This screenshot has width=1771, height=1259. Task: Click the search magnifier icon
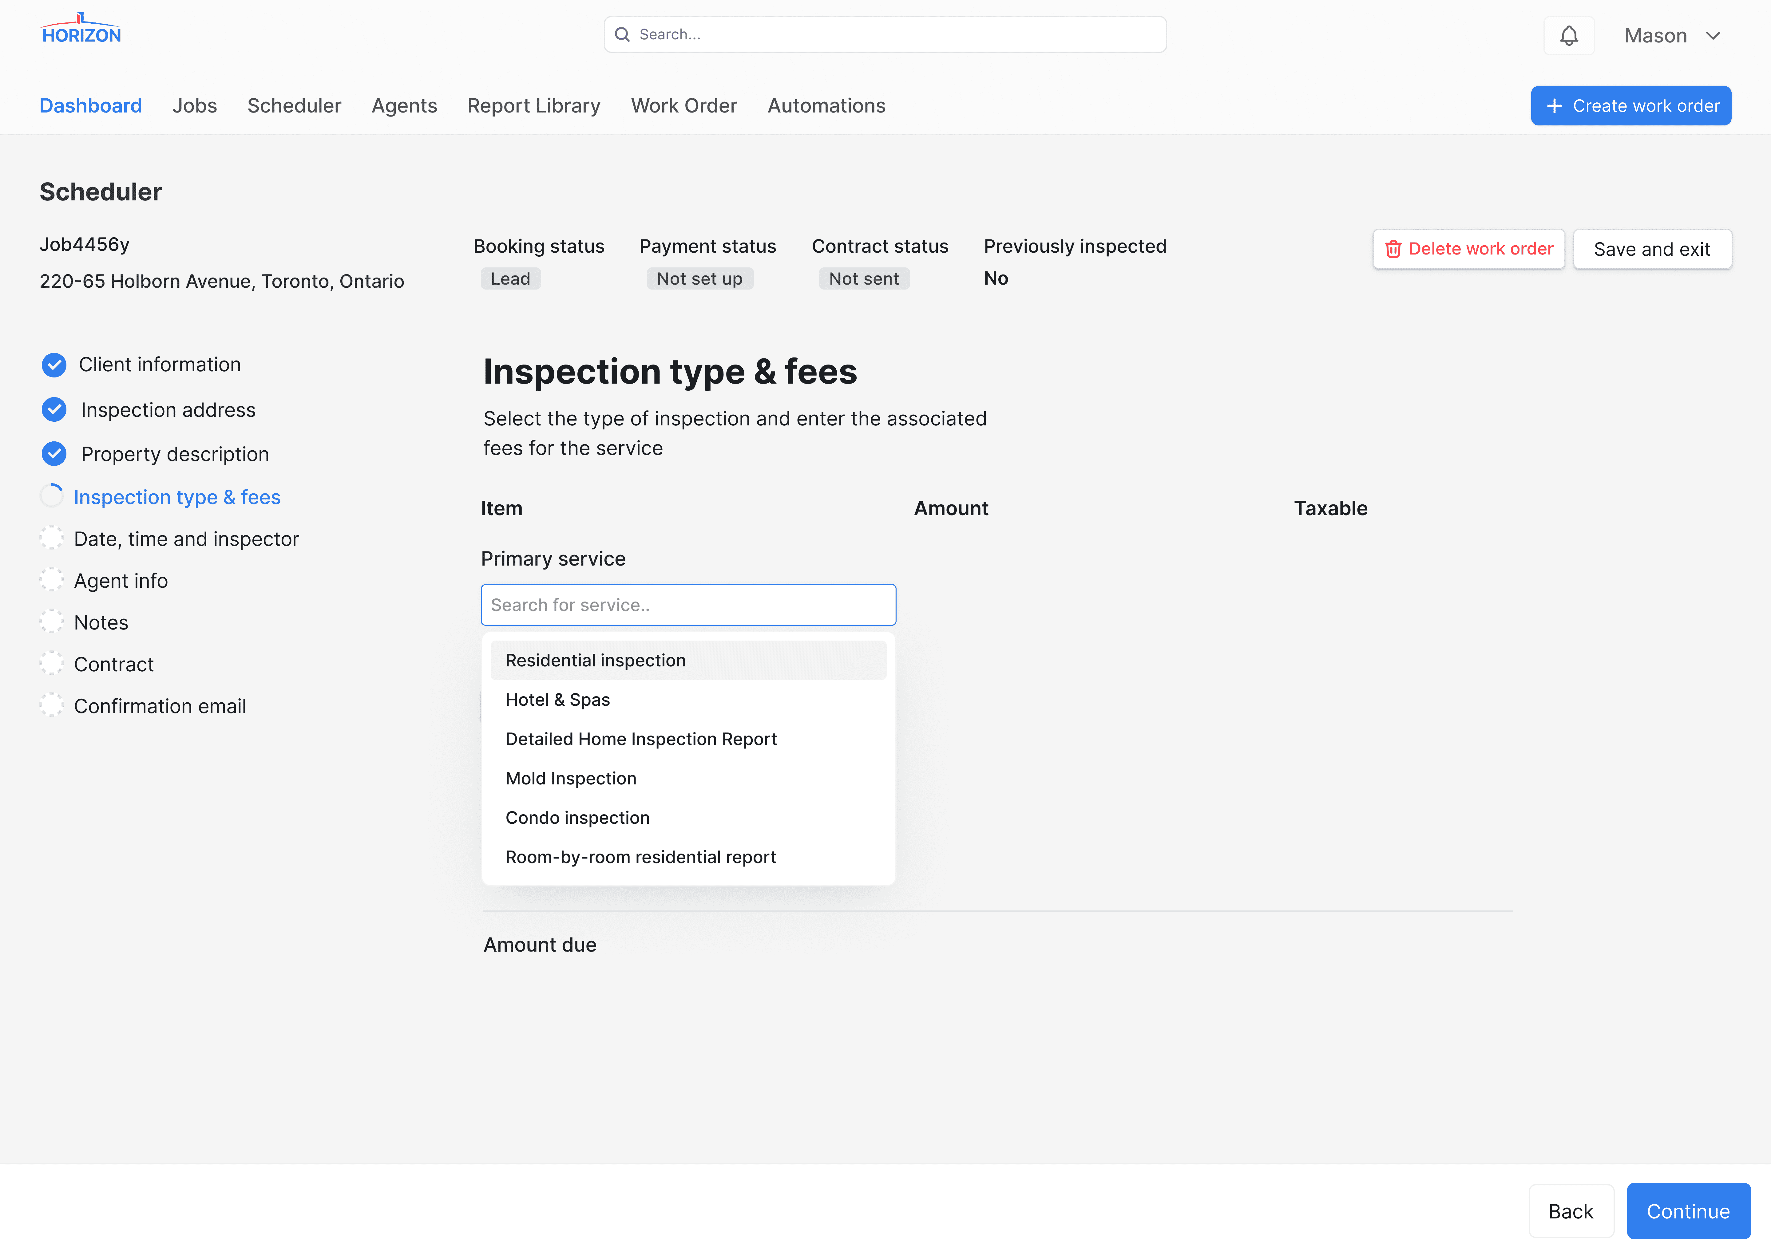tap(622, 35)
